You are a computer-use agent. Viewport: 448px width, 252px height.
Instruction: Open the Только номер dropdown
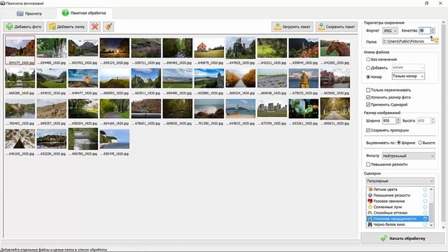[x=408, y=76]
